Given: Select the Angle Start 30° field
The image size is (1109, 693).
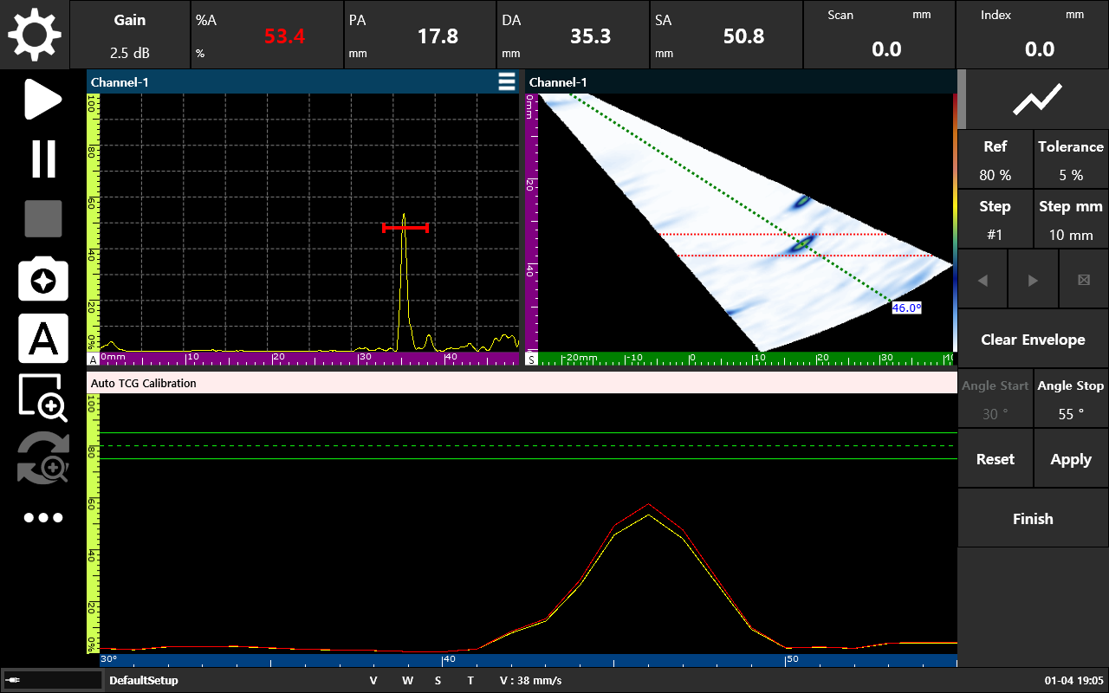Looking at the screenshot, I should [995, 399].
